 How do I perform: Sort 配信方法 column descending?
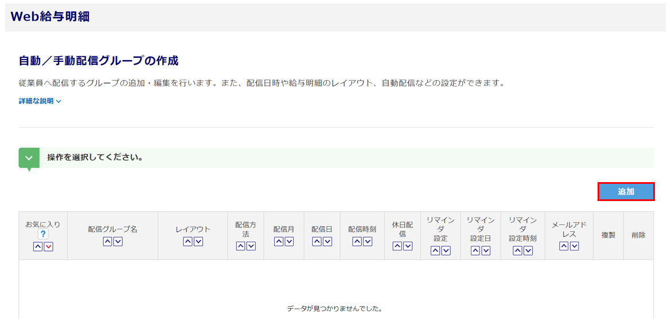tap(251, 246)
